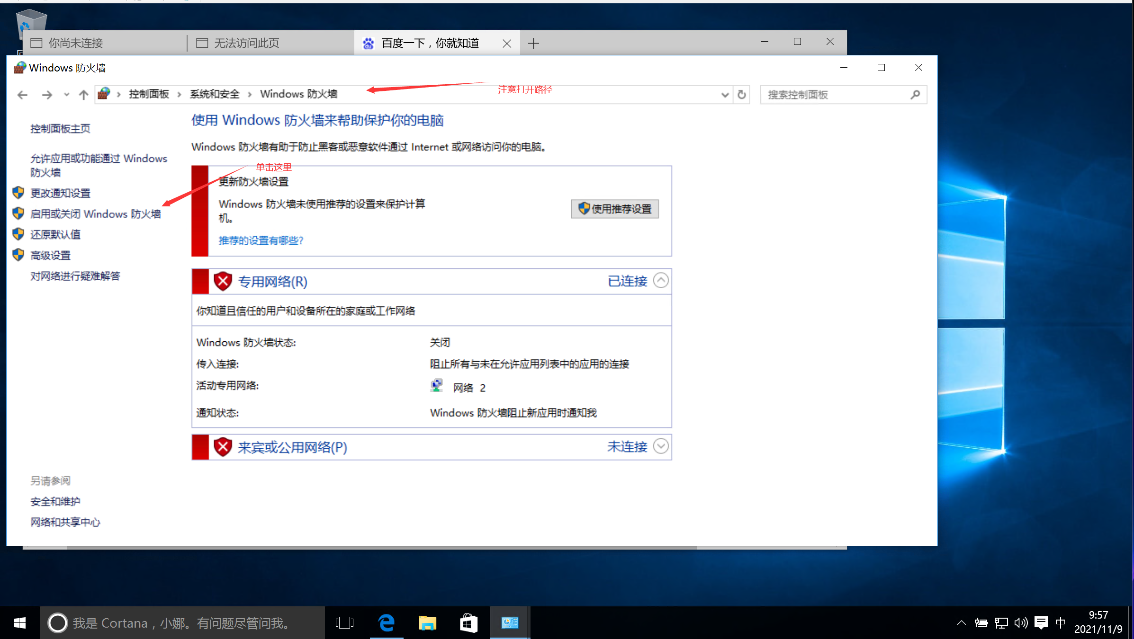Click the 使用推荐设置 button
The width and height of the screenshot is (1134, 639).
click(615, 209)
